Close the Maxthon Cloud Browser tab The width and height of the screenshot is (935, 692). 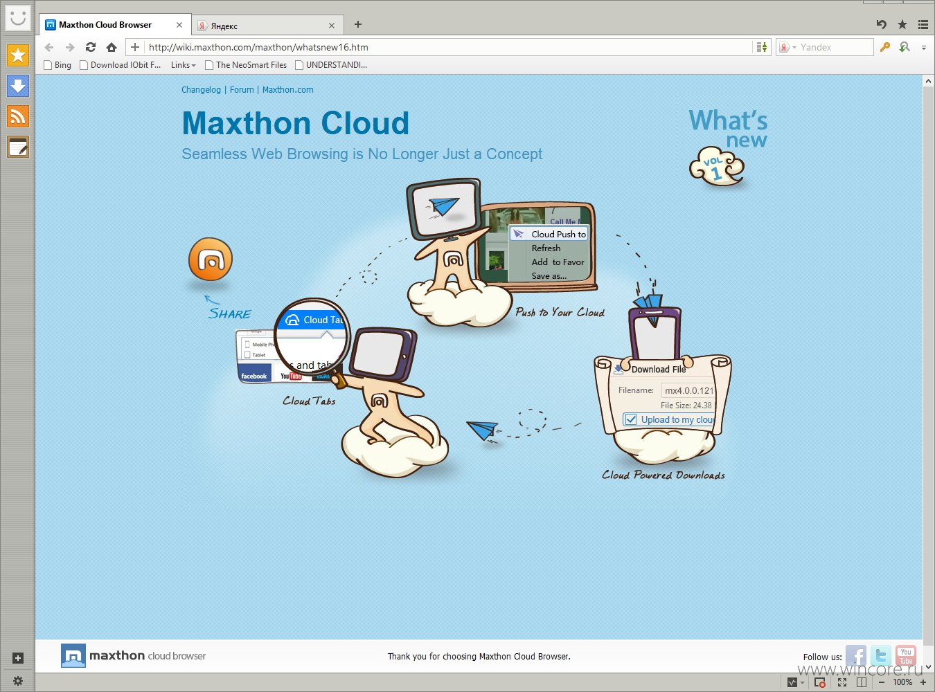pyautogui.click(x=179, y=25)
